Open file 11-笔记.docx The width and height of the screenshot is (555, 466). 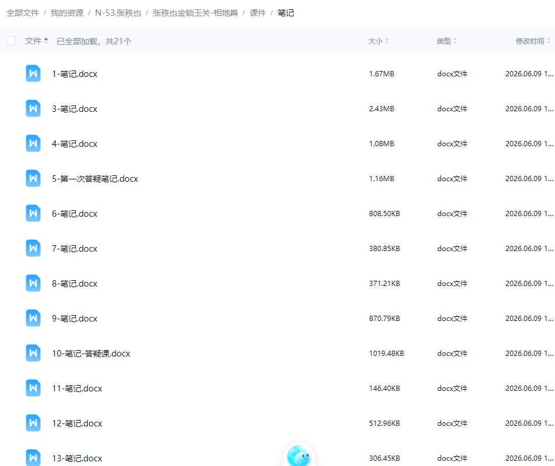point(77,389)
